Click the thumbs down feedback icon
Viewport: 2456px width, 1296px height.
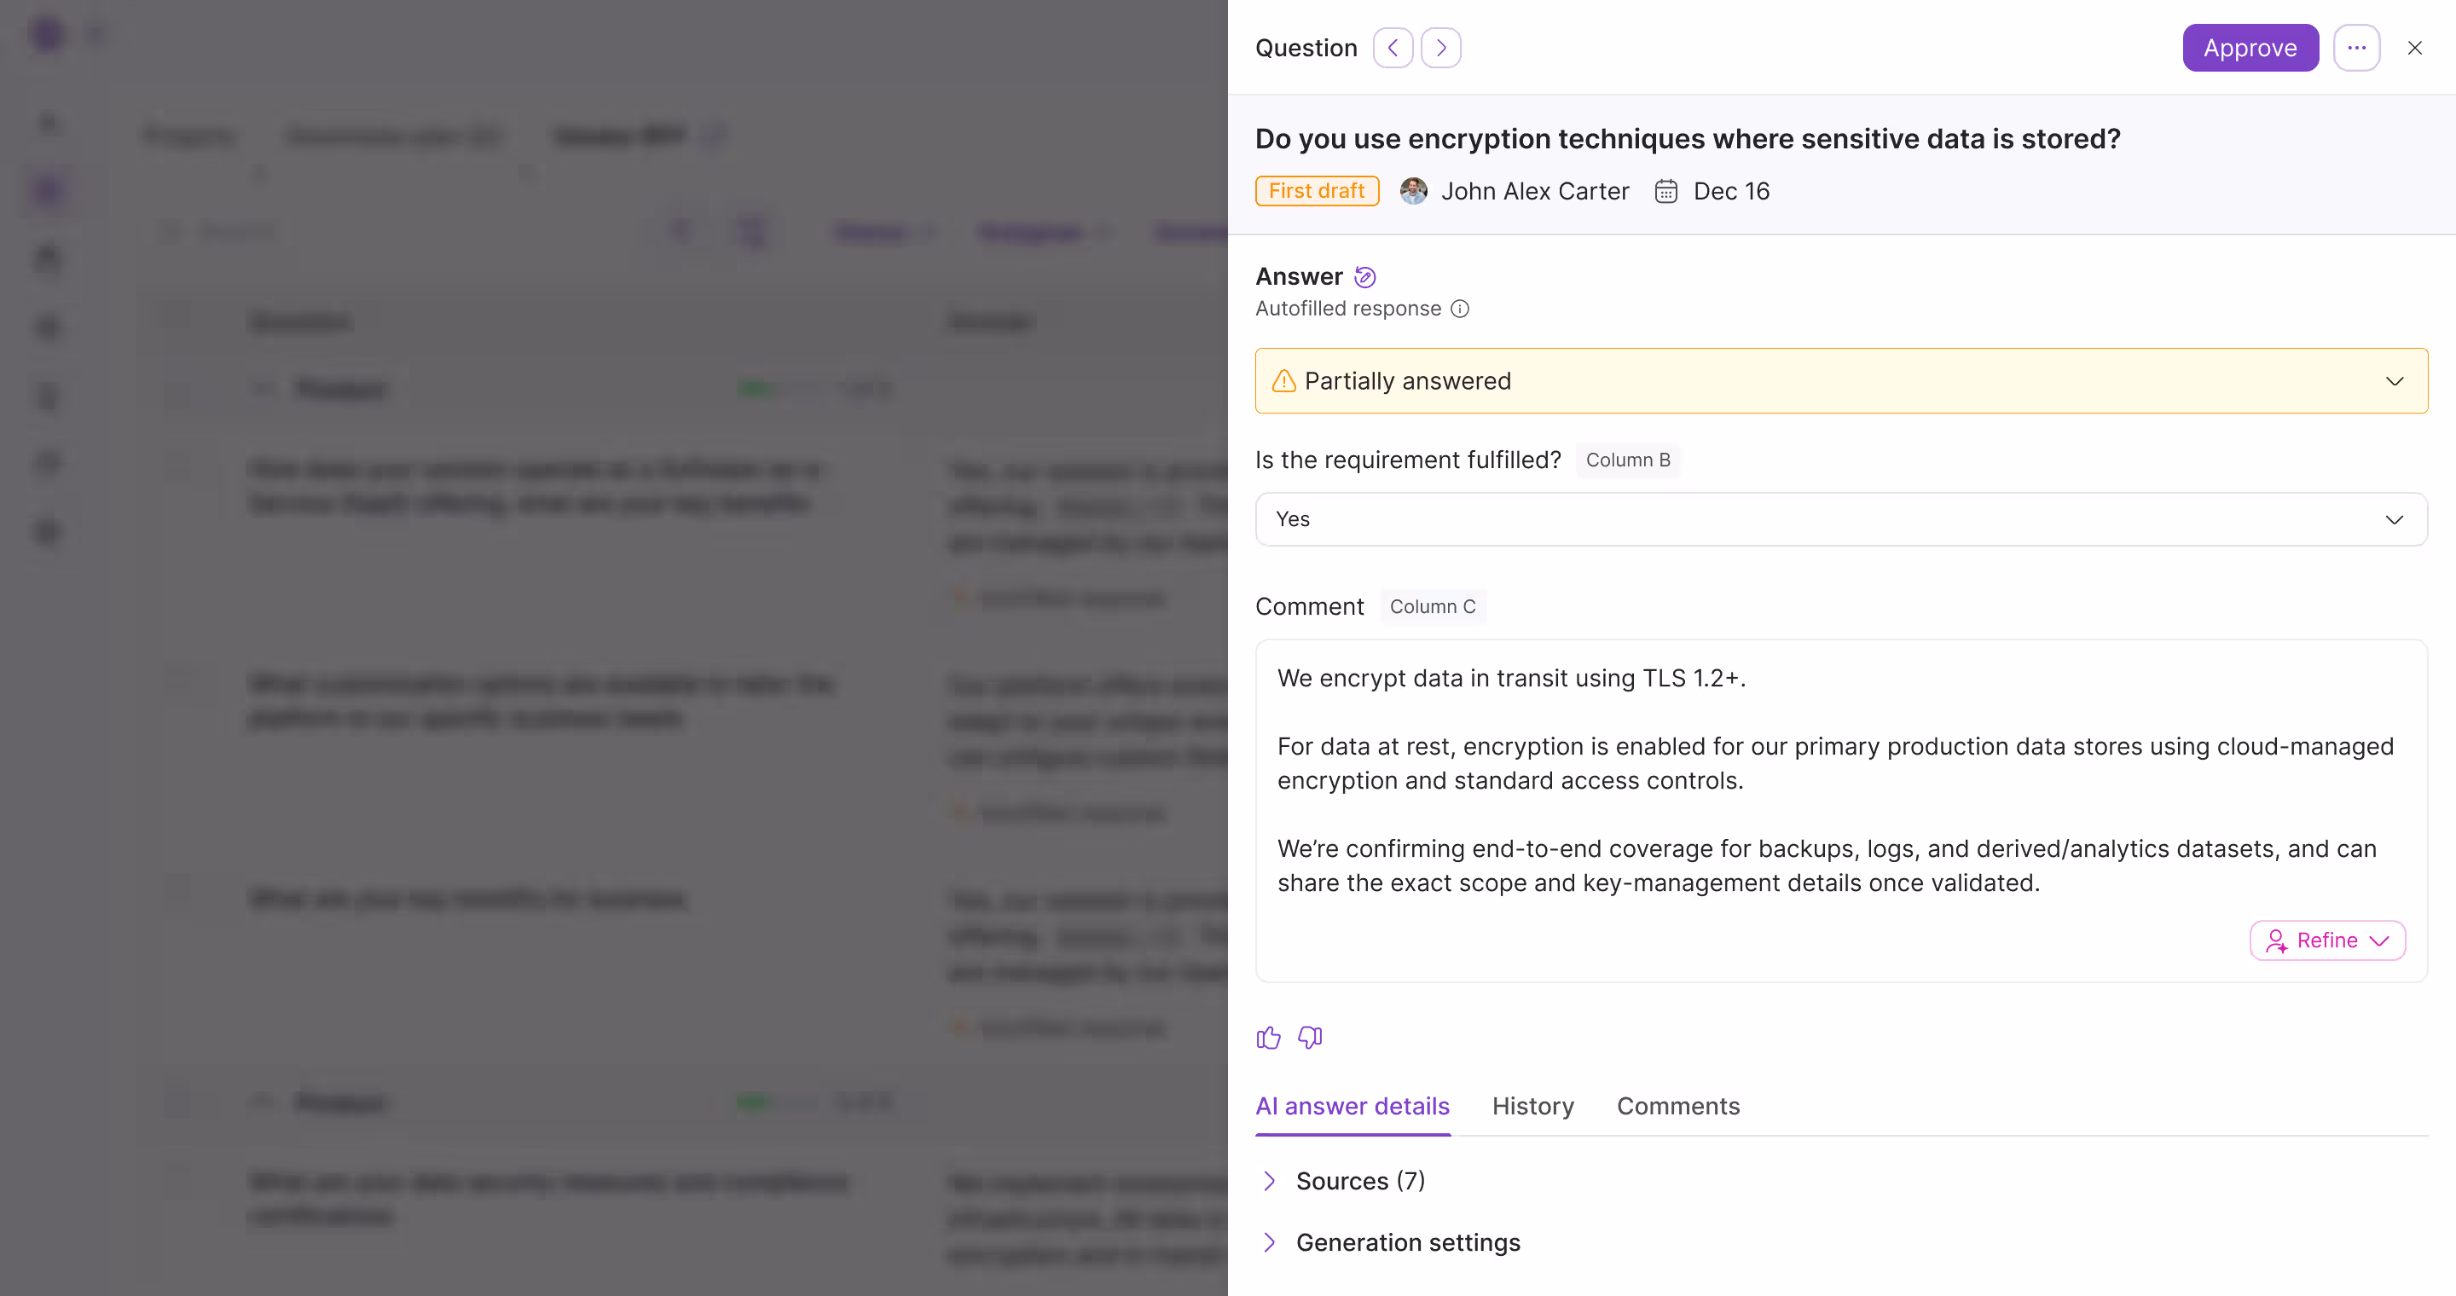click(x=1311, y=1038)
